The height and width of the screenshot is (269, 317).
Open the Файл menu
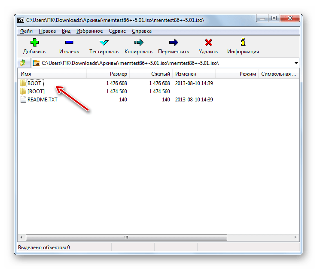pyautogui.click(x=26, y=31)
